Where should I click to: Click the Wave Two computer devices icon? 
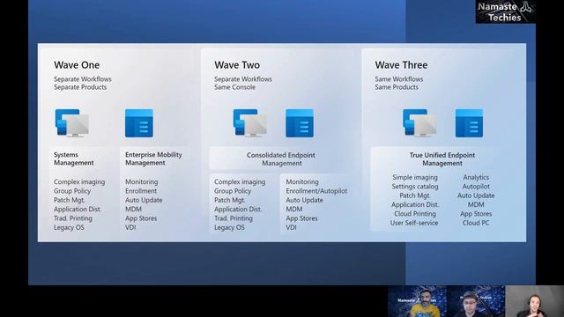(x=250, y=123)
